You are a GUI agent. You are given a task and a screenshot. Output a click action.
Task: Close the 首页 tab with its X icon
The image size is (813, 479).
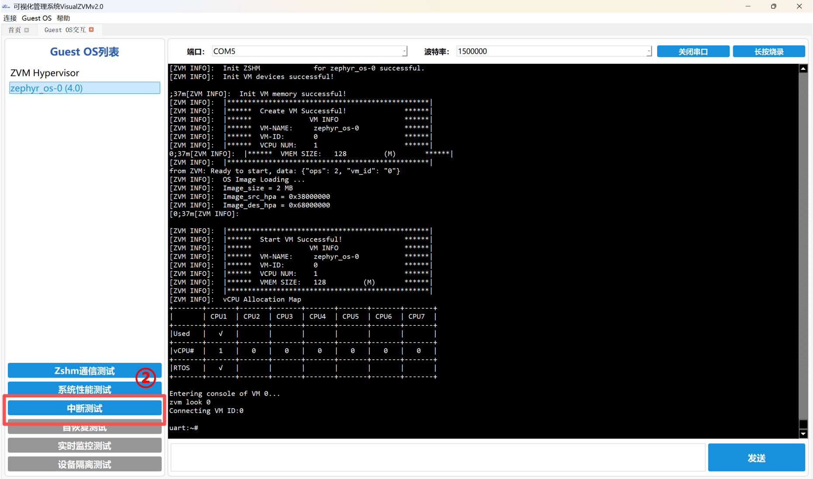click(x=27, y=30)
